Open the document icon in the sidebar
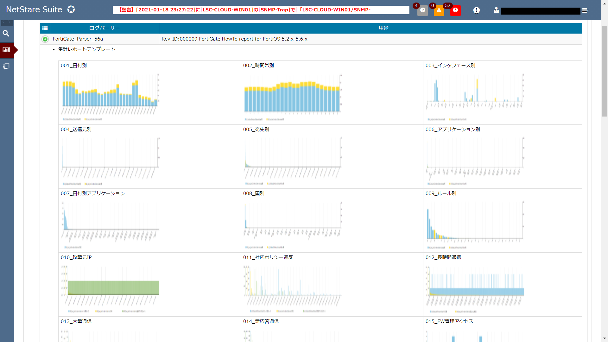The width and height of the screenshot is (608, 342). [6, 66]
